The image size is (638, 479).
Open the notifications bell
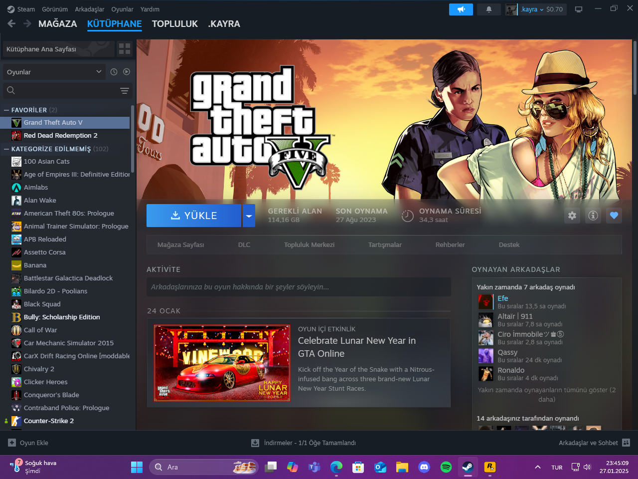click(x=489, y=9)
